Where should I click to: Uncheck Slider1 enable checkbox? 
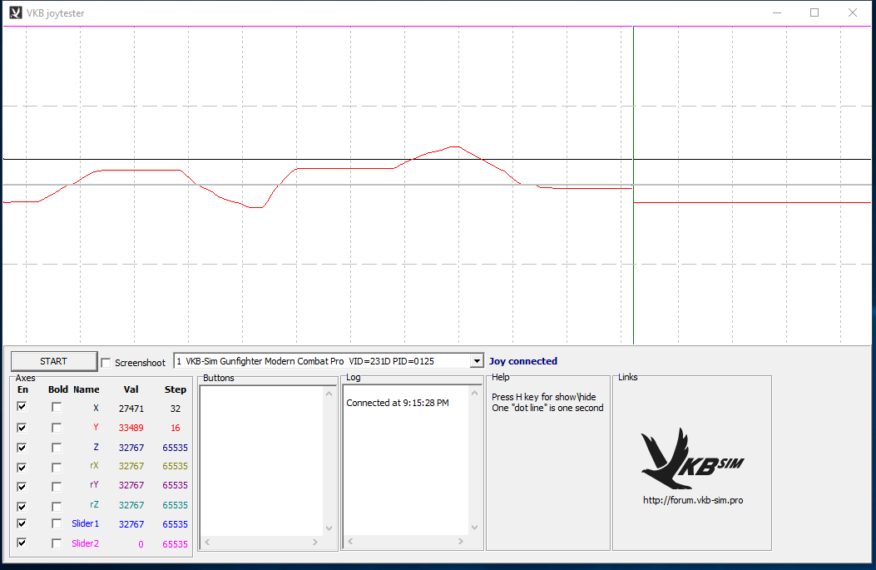click(x=22, y=524)
